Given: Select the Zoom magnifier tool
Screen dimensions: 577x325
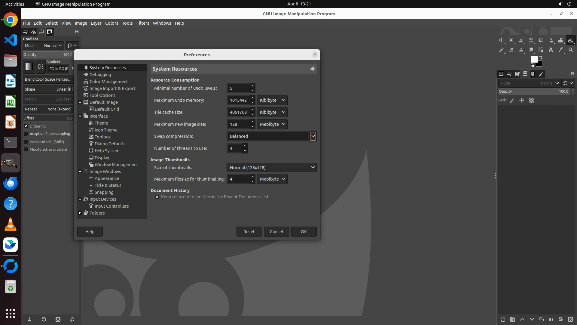Looking at the screenshot, I should (571, 50).
